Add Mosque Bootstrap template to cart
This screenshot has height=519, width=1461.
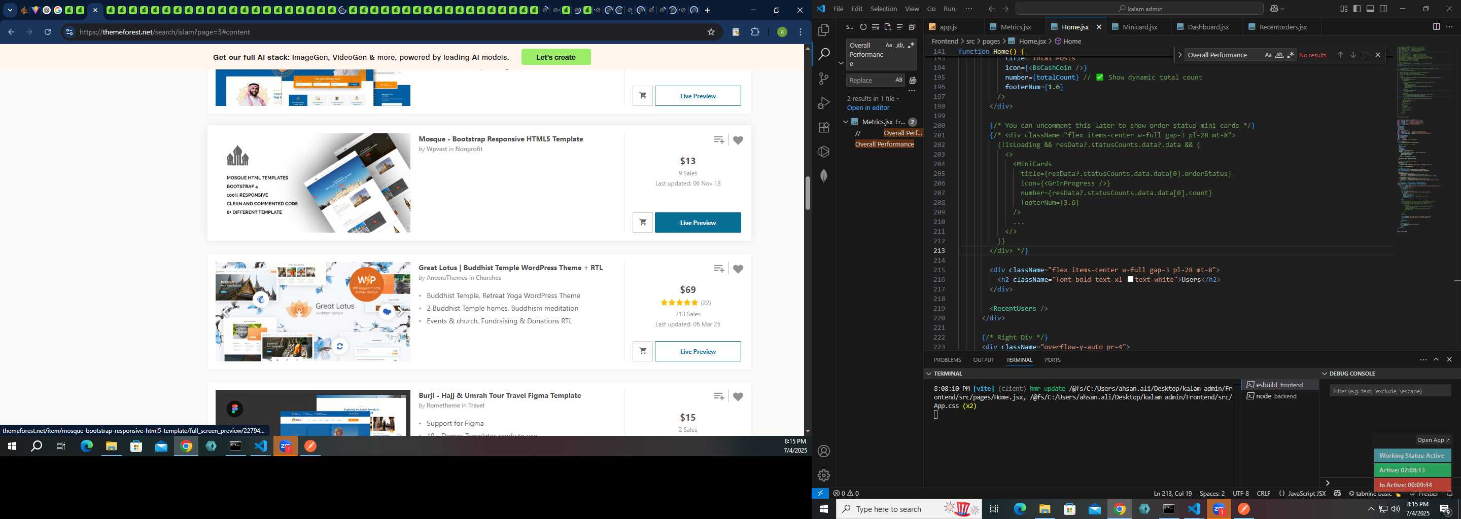click(x=643, y=223)
